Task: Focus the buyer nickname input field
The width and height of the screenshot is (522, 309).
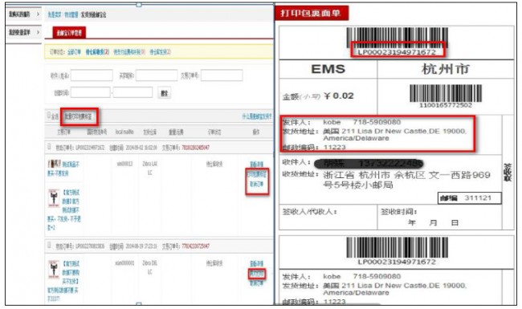Action: tap(157, 75)
